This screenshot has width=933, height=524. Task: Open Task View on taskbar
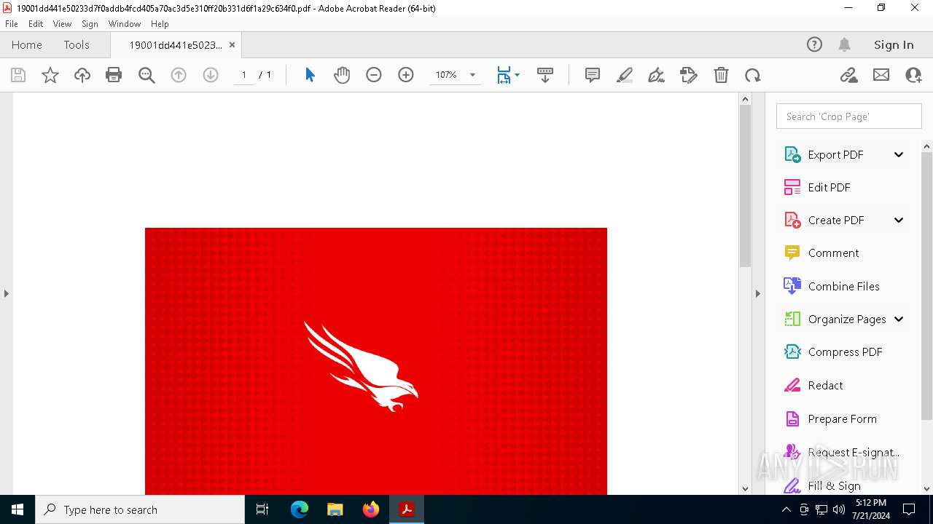tap(262, 509)
